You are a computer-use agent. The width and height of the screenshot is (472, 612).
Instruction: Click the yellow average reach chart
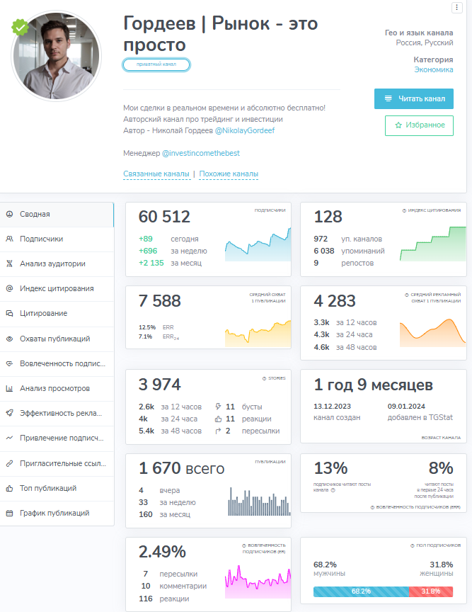click(x=258, y=334)
